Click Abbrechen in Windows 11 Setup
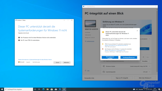 tap(66, 62)
